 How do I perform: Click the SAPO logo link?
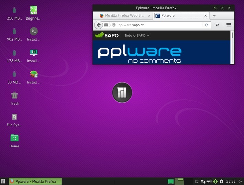tap(107, 35)
